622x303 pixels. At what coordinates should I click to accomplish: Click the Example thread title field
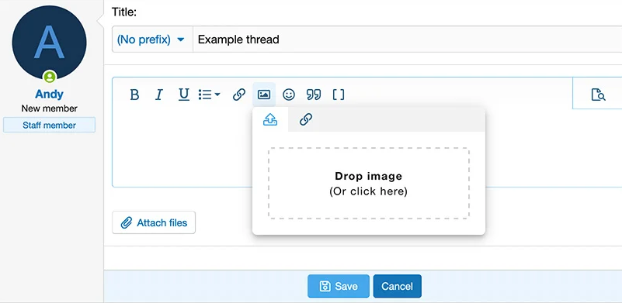tap(408, 40)
